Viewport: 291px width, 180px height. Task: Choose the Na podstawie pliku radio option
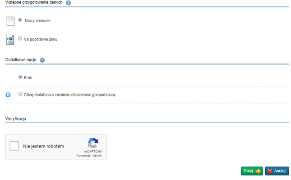(x=20, y=39)
